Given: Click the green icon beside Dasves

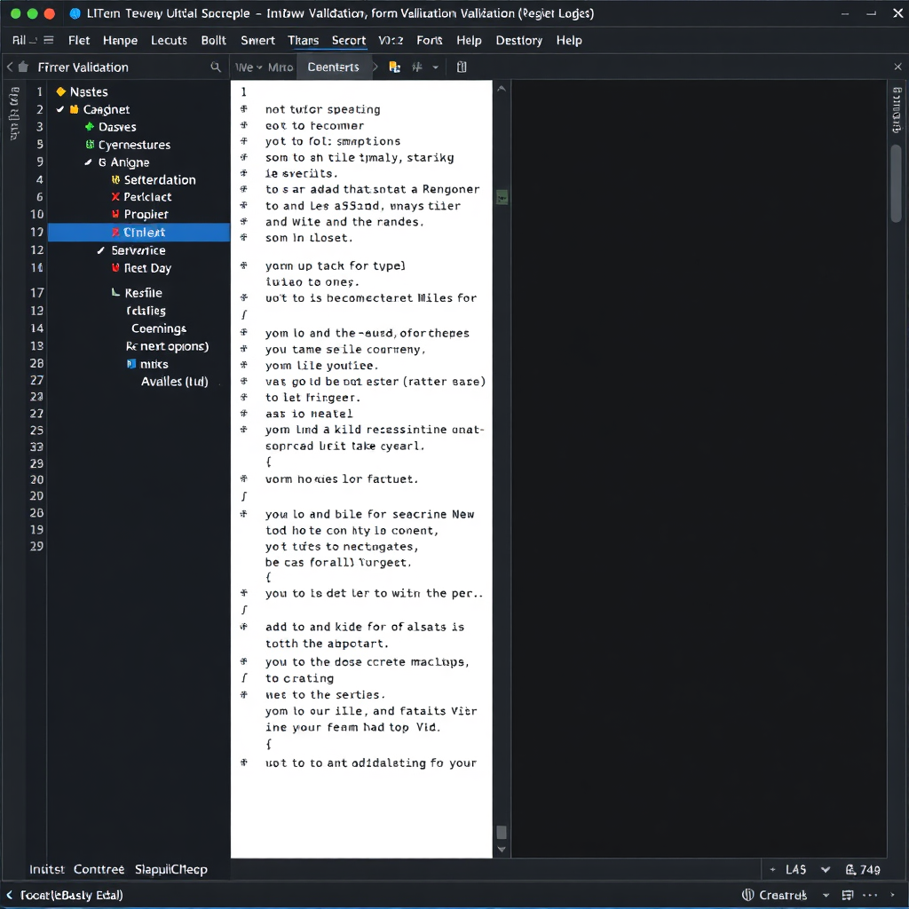Looking at the screenshot, I should [90, 127].
